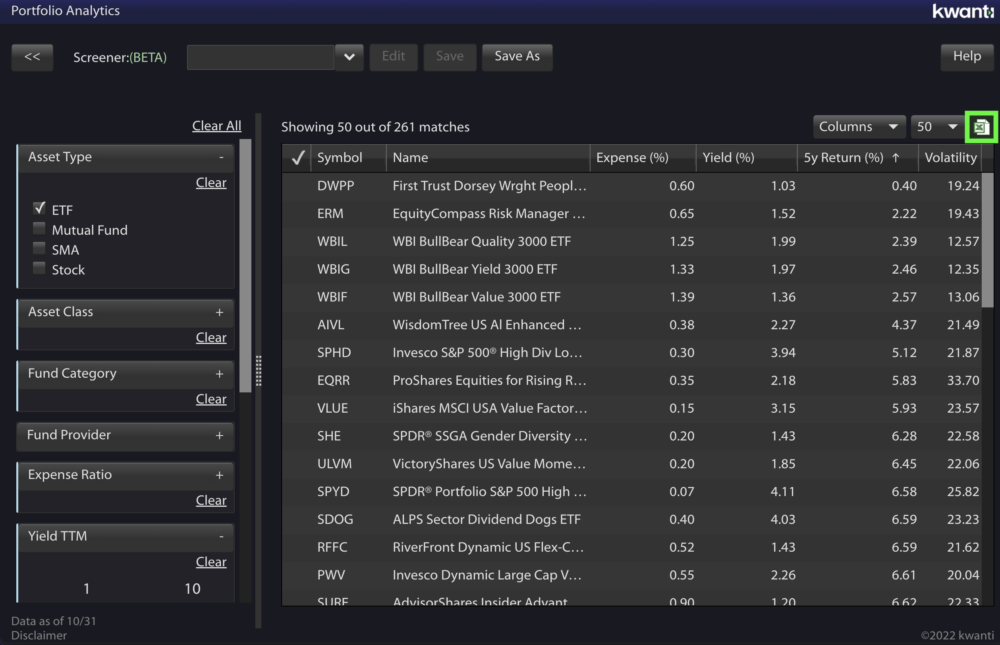Screen dimensions: 1000x645
Task: Click the panel splitter handle
Action: 259,371
